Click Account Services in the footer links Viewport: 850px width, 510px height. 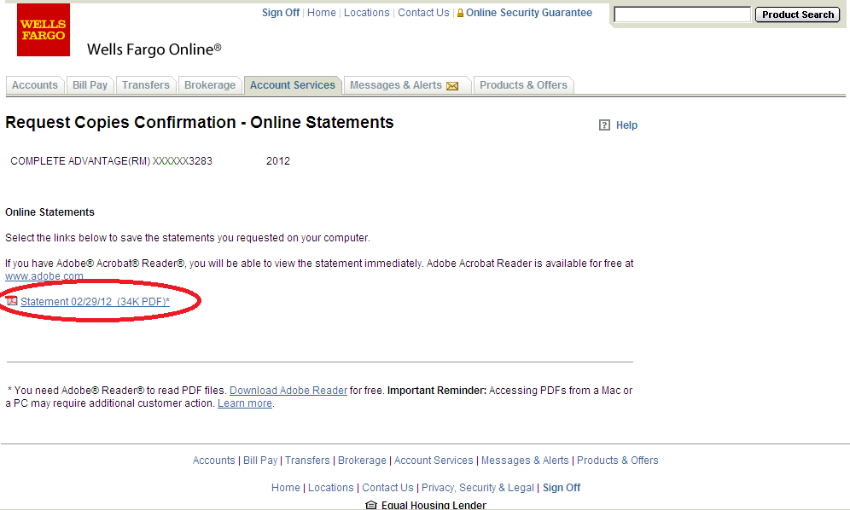click(434, 461)
